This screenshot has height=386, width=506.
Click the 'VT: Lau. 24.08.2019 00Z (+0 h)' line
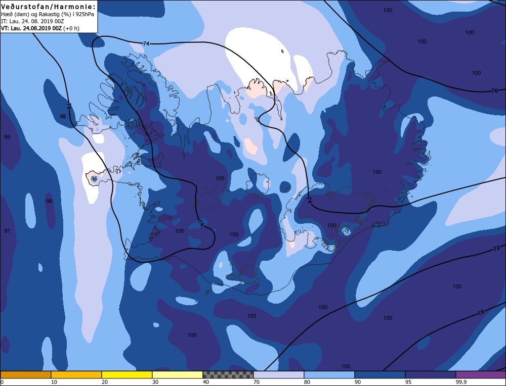click(x=40, y=28)
